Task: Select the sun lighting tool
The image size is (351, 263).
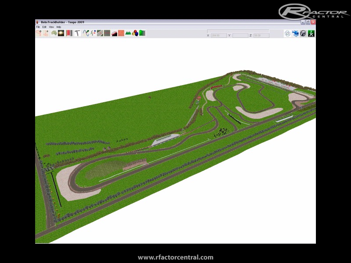Action: coord(61,33)
